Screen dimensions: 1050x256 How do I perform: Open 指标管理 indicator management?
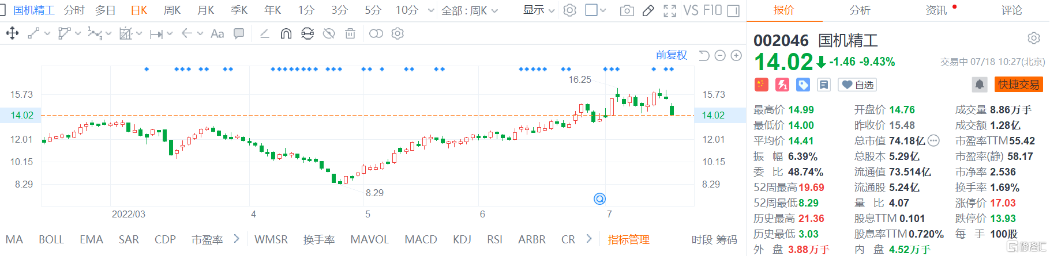pos(628,239)
